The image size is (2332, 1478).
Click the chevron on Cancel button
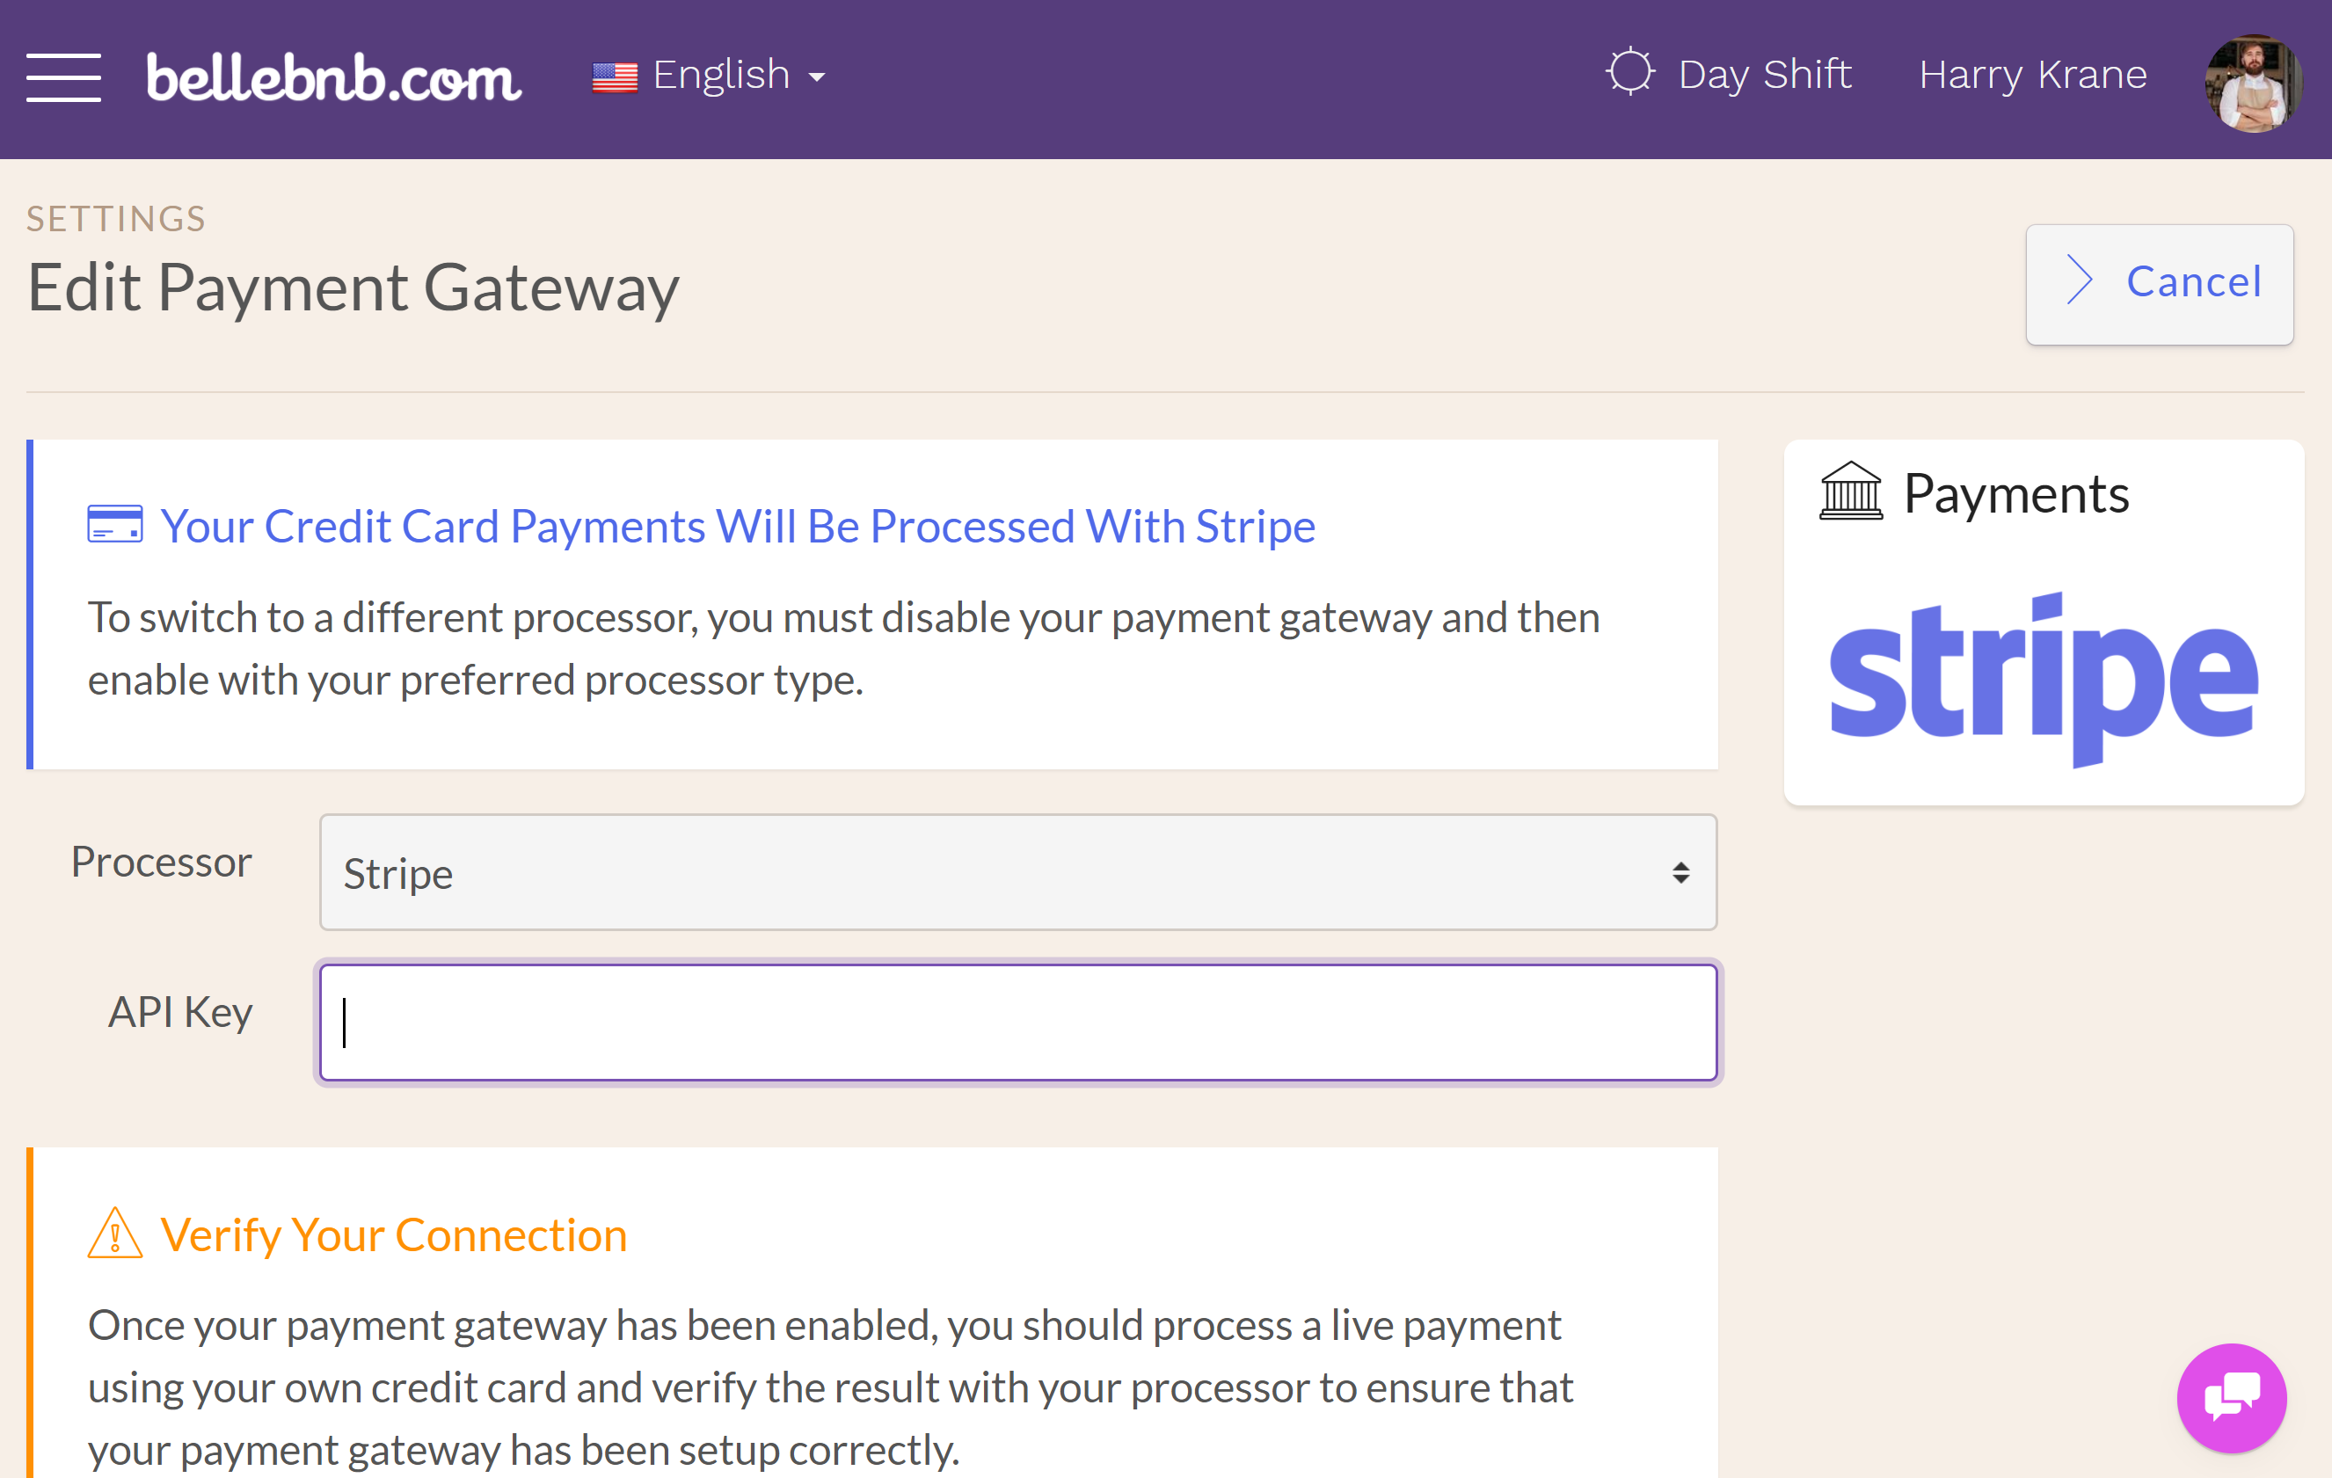click(2080, 280)
